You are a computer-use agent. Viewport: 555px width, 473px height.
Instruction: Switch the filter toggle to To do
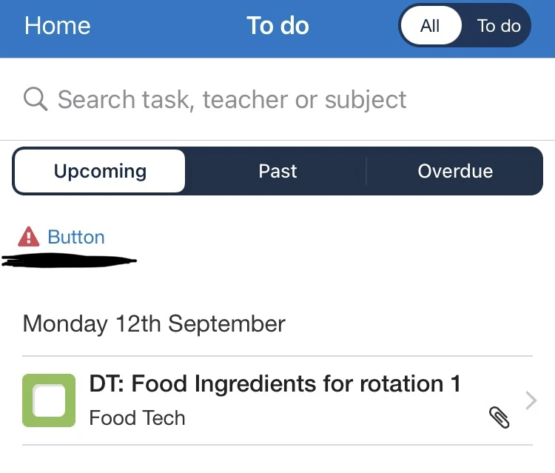499,26
